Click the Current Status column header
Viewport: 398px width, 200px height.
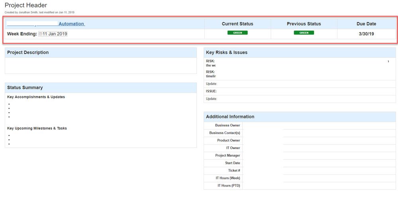point(237,24)
